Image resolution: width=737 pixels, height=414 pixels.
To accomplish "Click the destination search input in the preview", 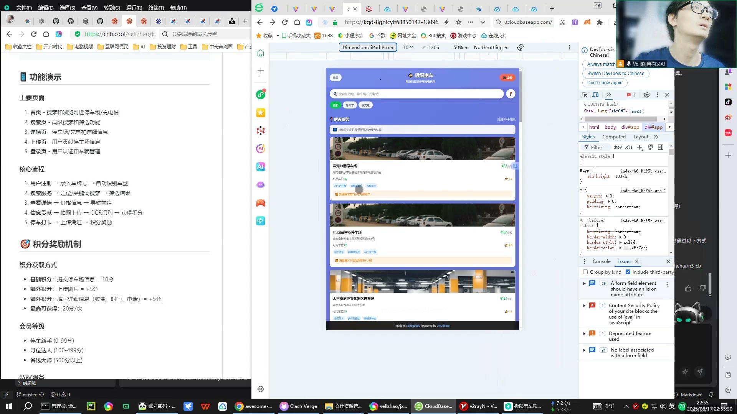I will click(x=416, y=94).
